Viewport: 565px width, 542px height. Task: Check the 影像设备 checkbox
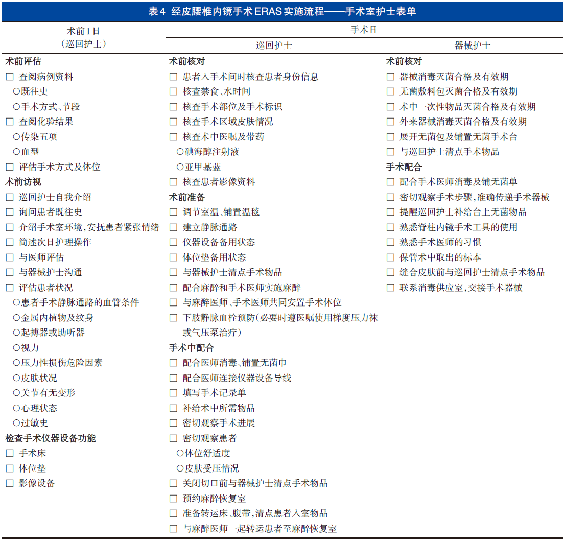[10, 483]
